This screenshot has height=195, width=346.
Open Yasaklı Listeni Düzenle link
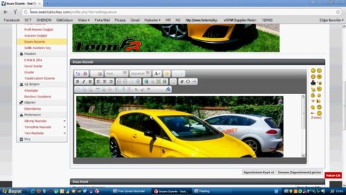(x=40, y=79)
